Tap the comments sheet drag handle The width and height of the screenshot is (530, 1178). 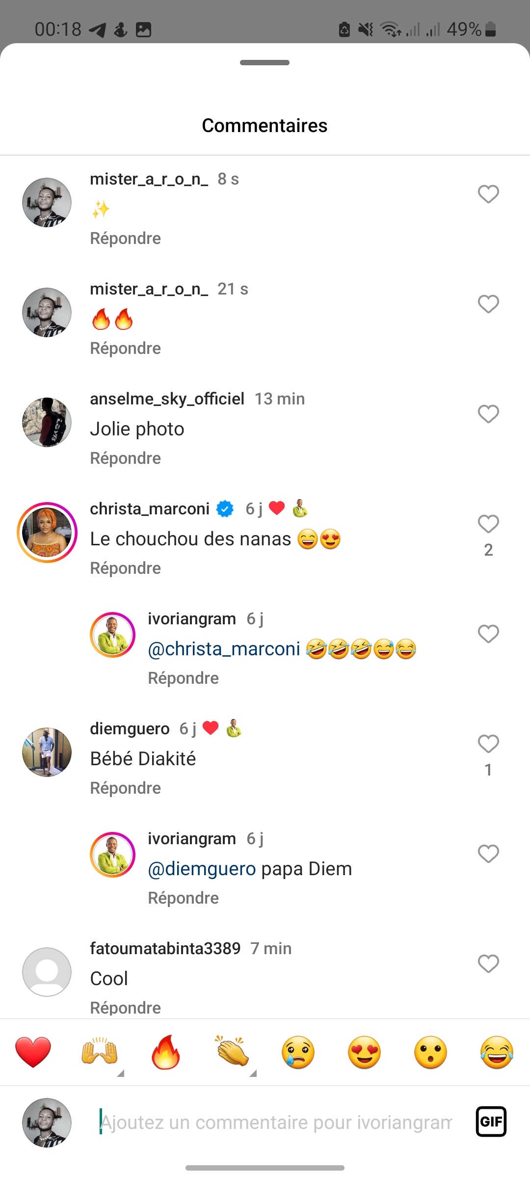[265, 63]
